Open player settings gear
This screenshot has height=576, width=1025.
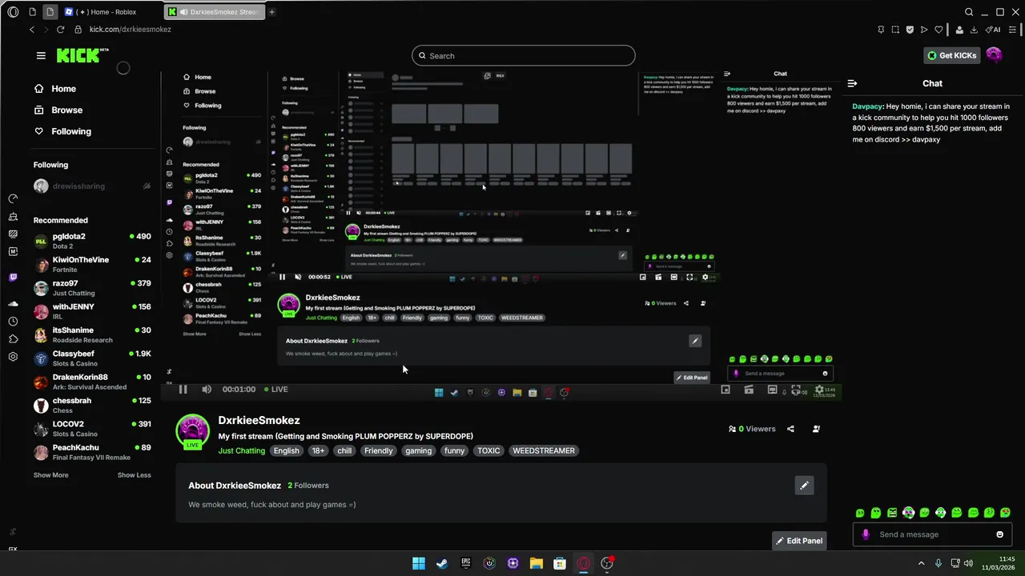(x=819, y=390)
